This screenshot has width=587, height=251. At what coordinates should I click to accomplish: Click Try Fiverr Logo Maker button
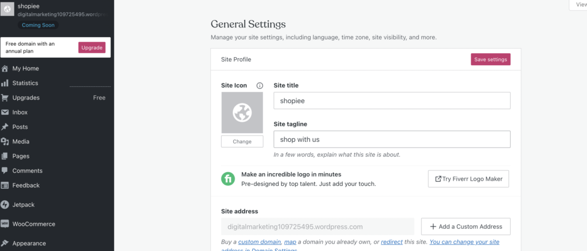click(x=468, y=179)
